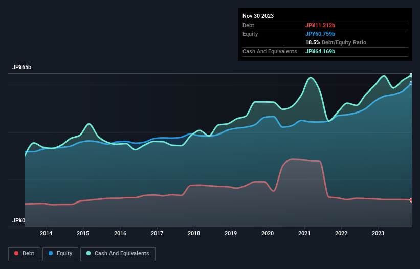Click the 2018 x-axis label
Viewport: 420px width, 269px height.
(194, 233)
